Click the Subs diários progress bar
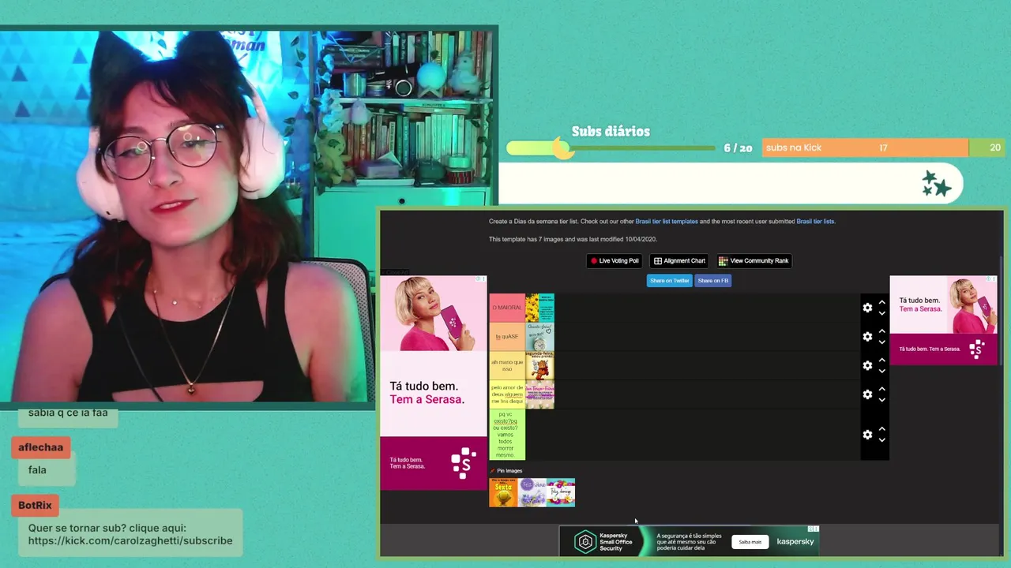The width and height of the screenshot is (1011, 568). tap(611, 148)
